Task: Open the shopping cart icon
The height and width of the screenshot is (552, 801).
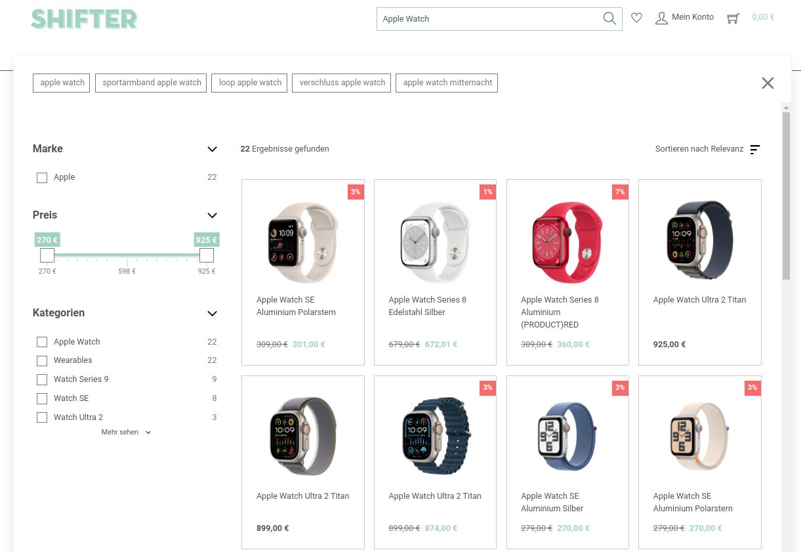Action: click(x=733, y=18)
